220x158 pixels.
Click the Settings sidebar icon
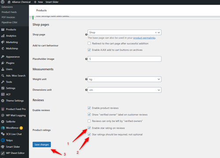pos(3,88)
